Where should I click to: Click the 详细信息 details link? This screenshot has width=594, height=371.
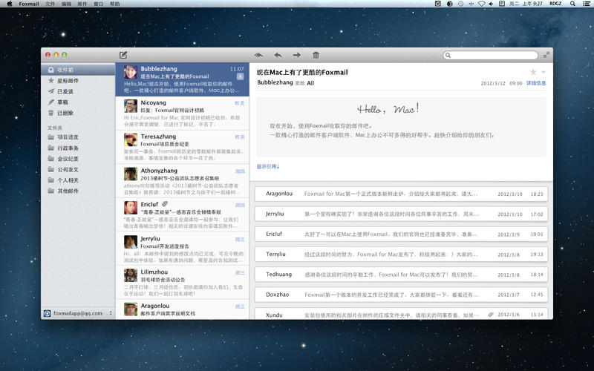tap(536, 83)
